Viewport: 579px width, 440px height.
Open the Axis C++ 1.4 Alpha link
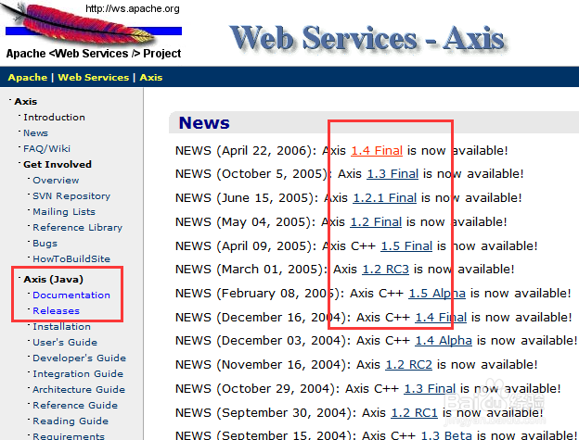click(444, 341)
